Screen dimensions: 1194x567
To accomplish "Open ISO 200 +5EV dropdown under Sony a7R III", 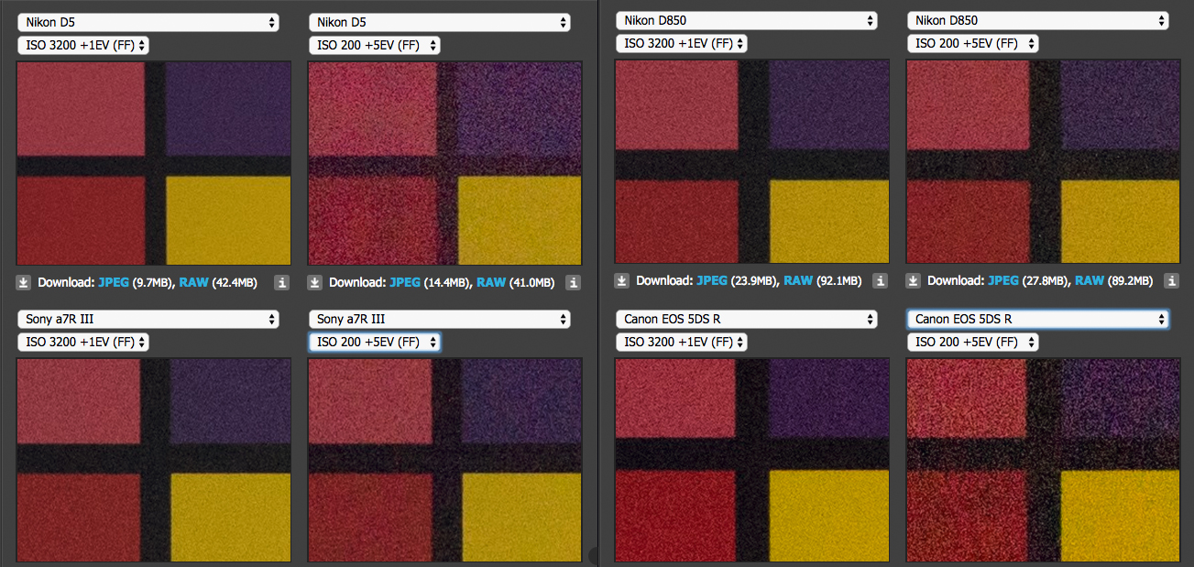I will pos(375,342).
